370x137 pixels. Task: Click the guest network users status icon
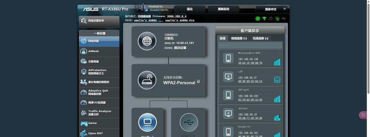[271, 18]
